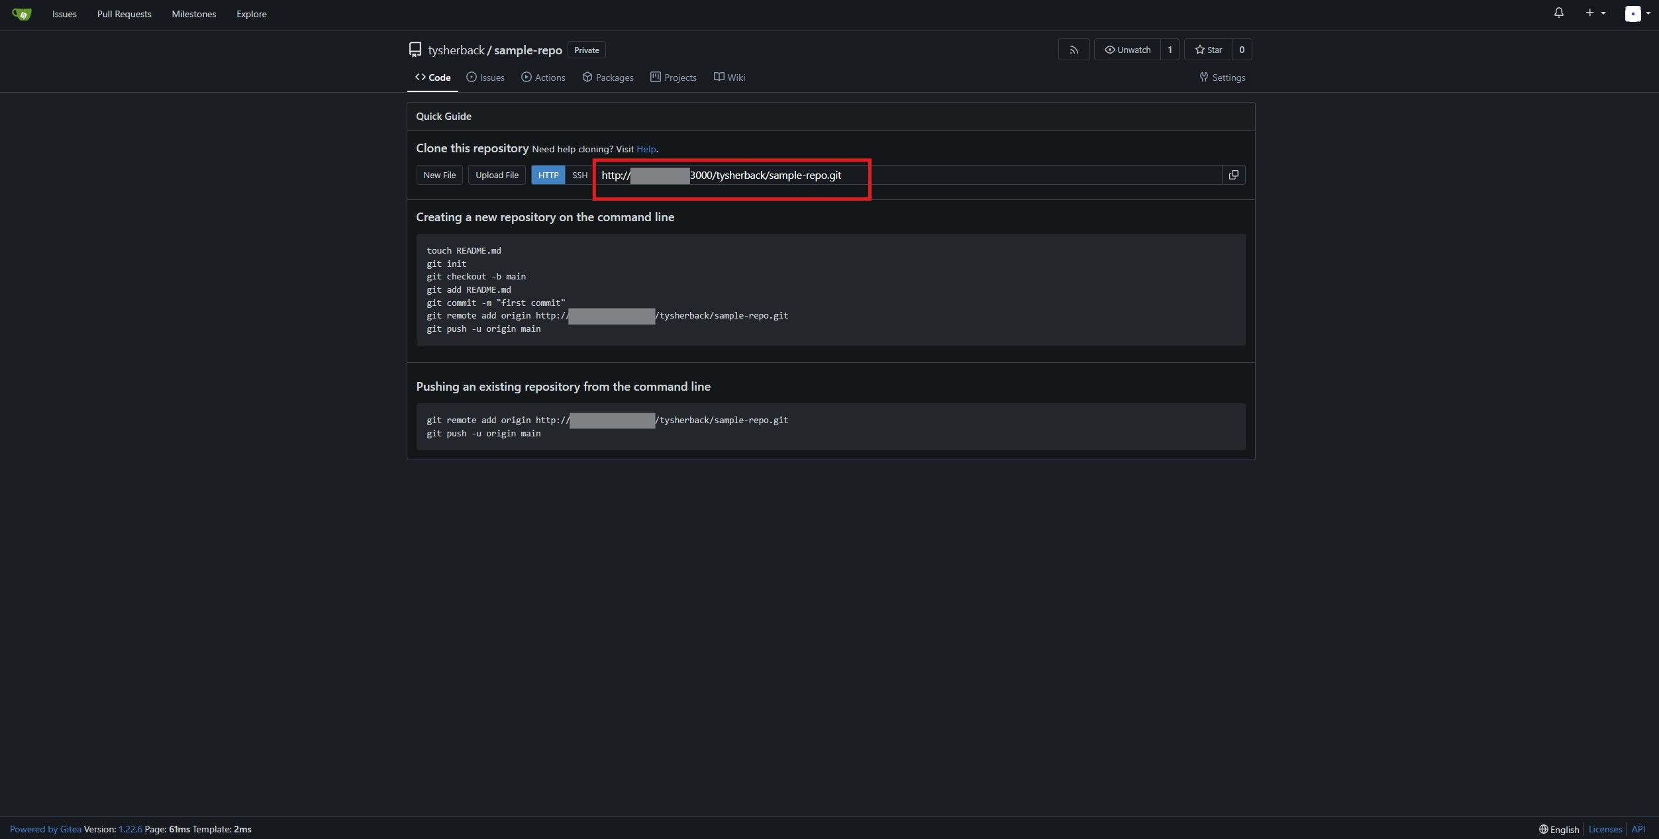Toggle HTTP clone URL option
The width and height of the screenshot is (1659, 839).
548,174
